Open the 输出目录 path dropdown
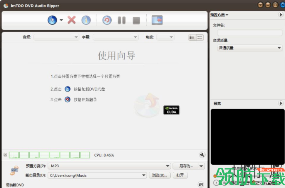Viewport: 285px width, 188px height. coord(97,175)
